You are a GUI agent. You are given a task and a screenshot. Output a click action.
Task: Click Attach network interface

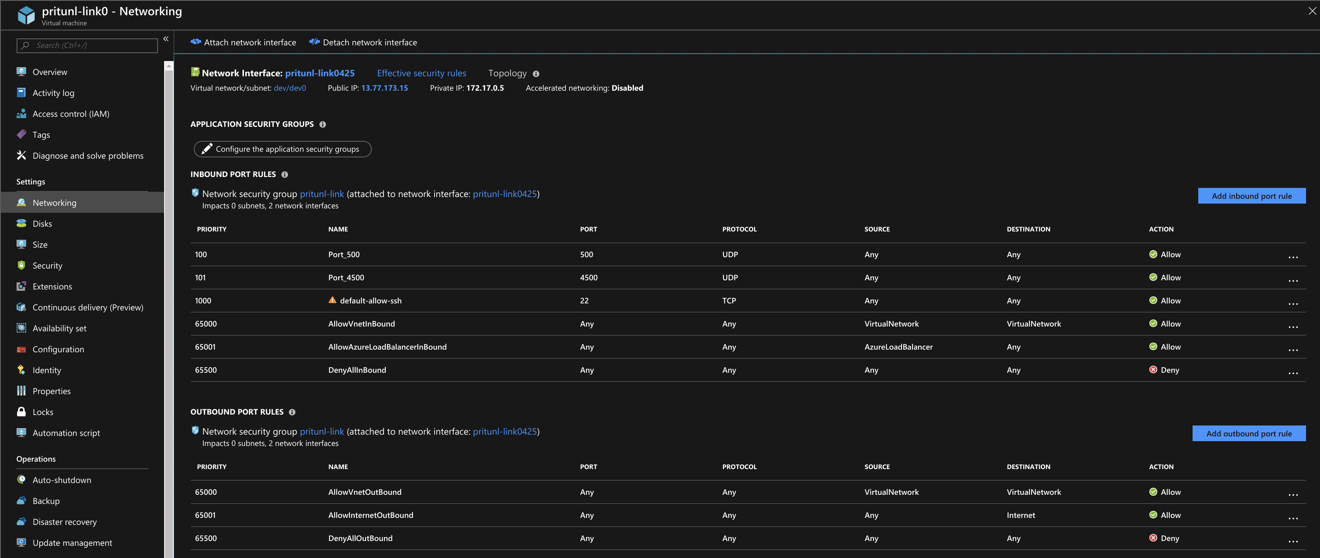pos(243,42)
